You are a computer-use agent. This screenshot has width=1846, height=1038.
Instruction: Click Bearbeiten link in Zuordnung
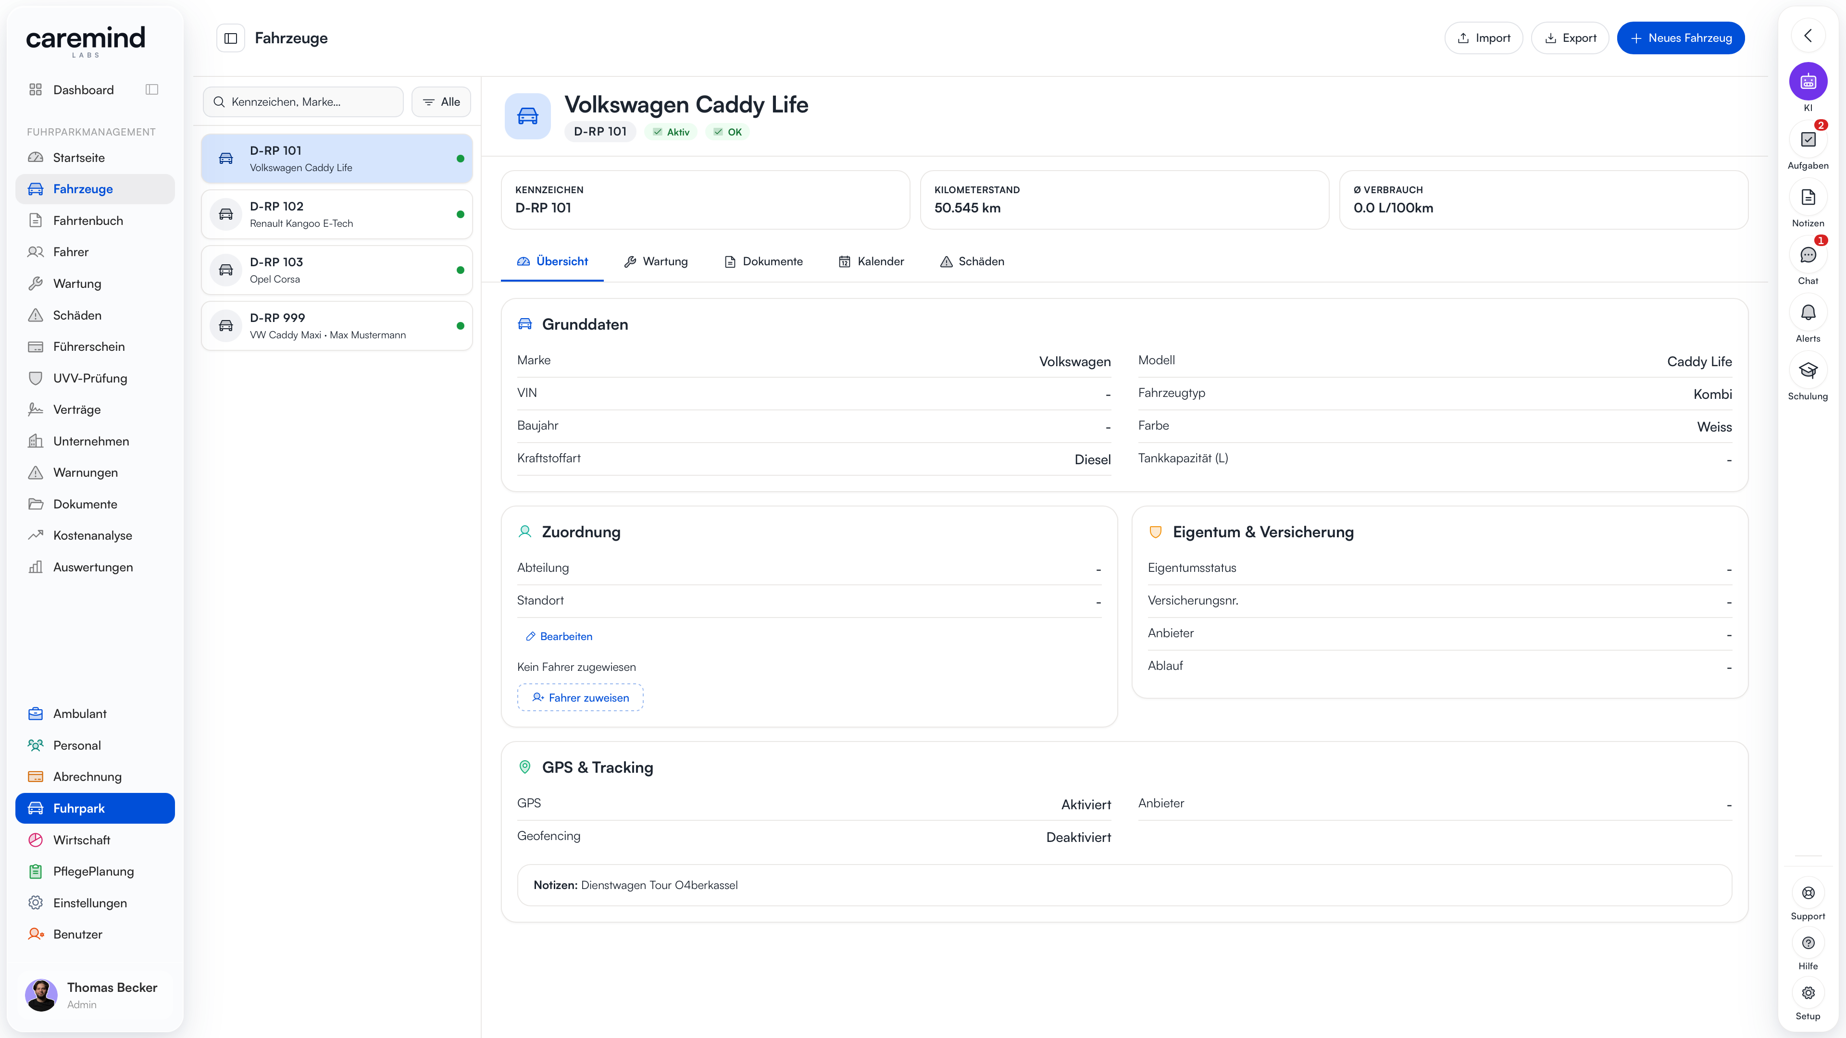(x=559, y=636)
